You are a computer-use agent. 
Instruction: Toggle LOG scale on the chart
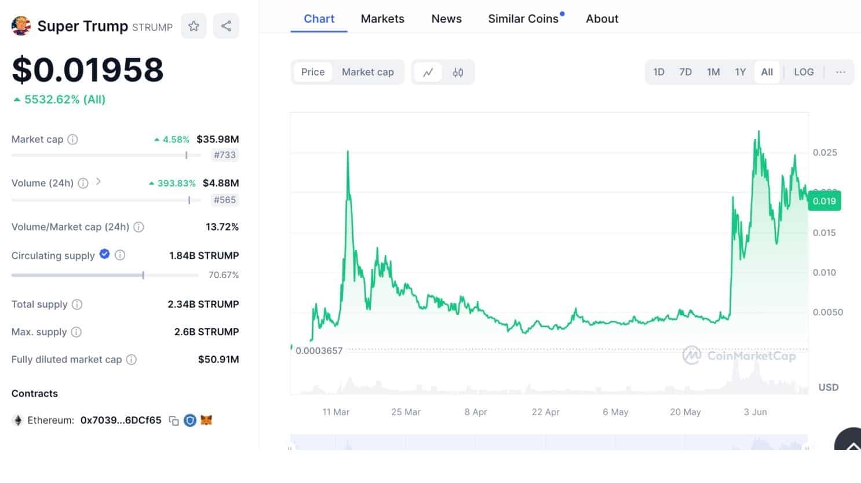(x=804, y=72)
